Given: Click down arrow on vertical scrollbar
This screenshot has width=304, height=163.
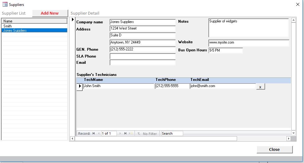Looking at the screenshot, I should (x=293, y=133).
